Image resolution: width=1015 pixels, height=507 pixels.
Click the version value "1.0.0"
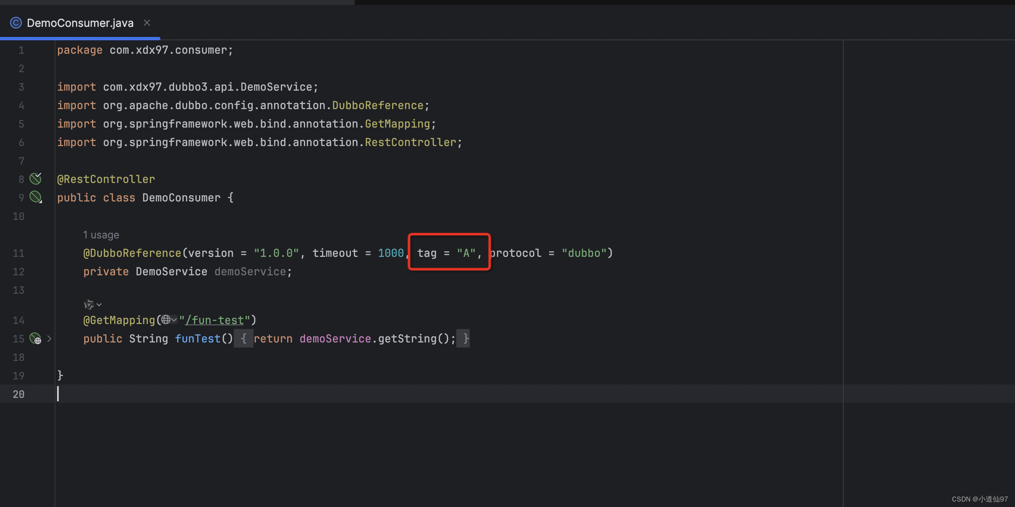click(x=276, y=253)
